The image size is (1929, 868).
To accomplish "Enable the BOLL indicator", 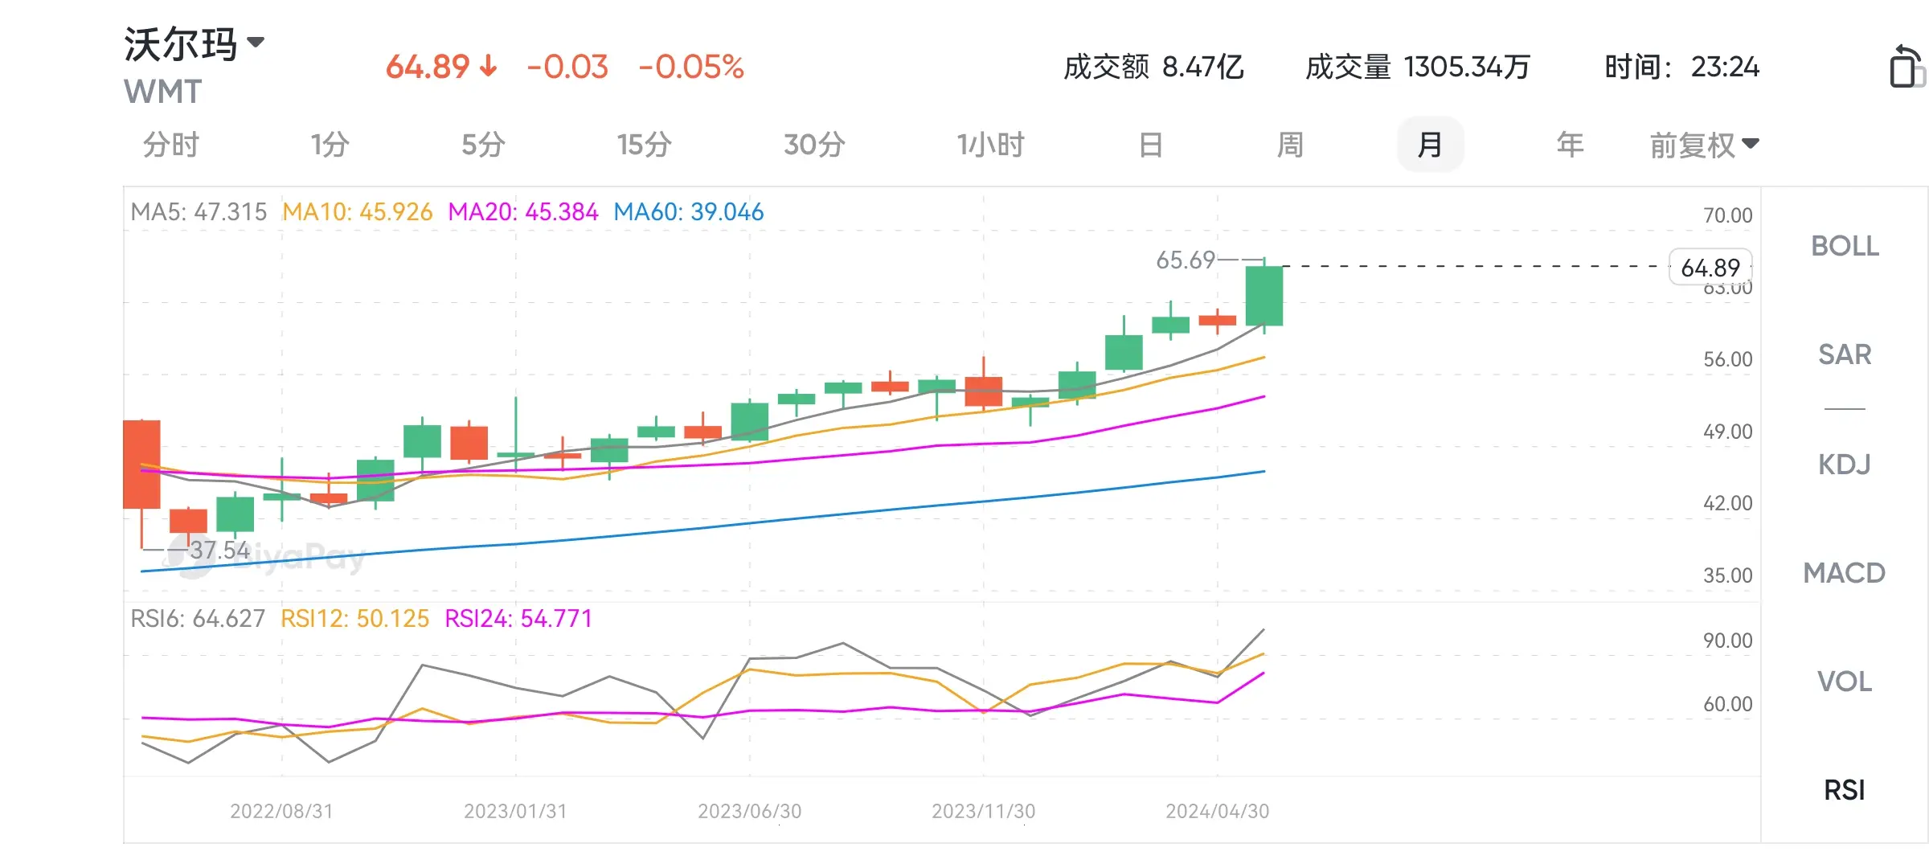I will click(1845, 246).
